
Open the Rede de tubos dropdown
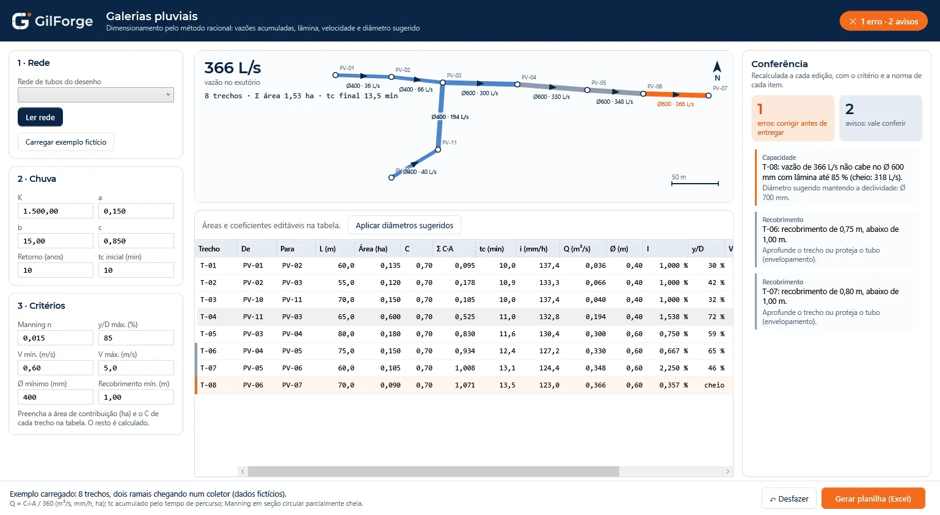pos(96,95)
